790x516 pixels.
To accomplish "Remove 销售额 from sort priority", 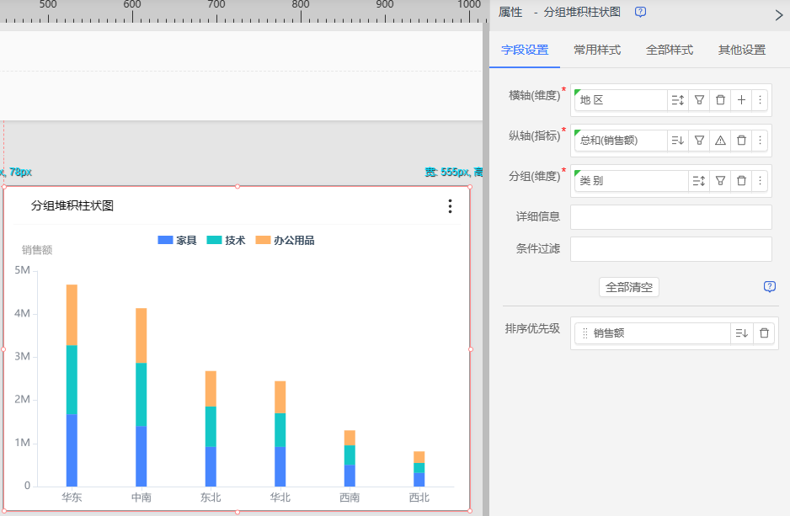I will point(764,333).
